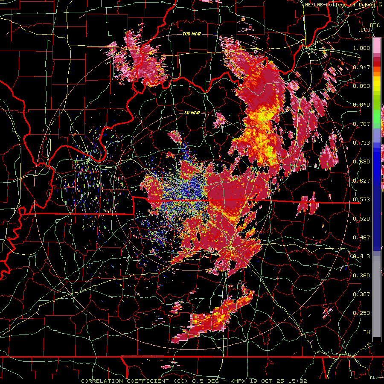Select the 0.467 scale value

pos(361,238)
